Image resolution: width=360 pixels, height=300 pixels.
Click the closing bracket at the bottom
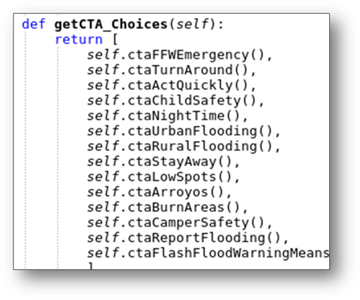[91, 266]
